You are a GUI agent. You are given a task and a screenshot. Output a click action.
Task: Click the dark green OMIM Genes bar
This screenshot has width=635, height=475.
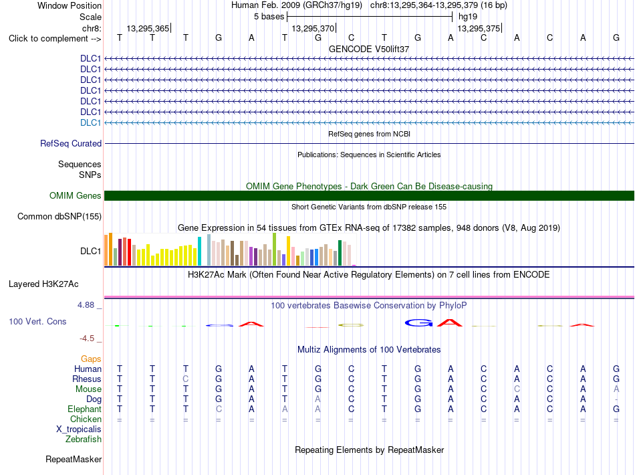coord(370,196)
